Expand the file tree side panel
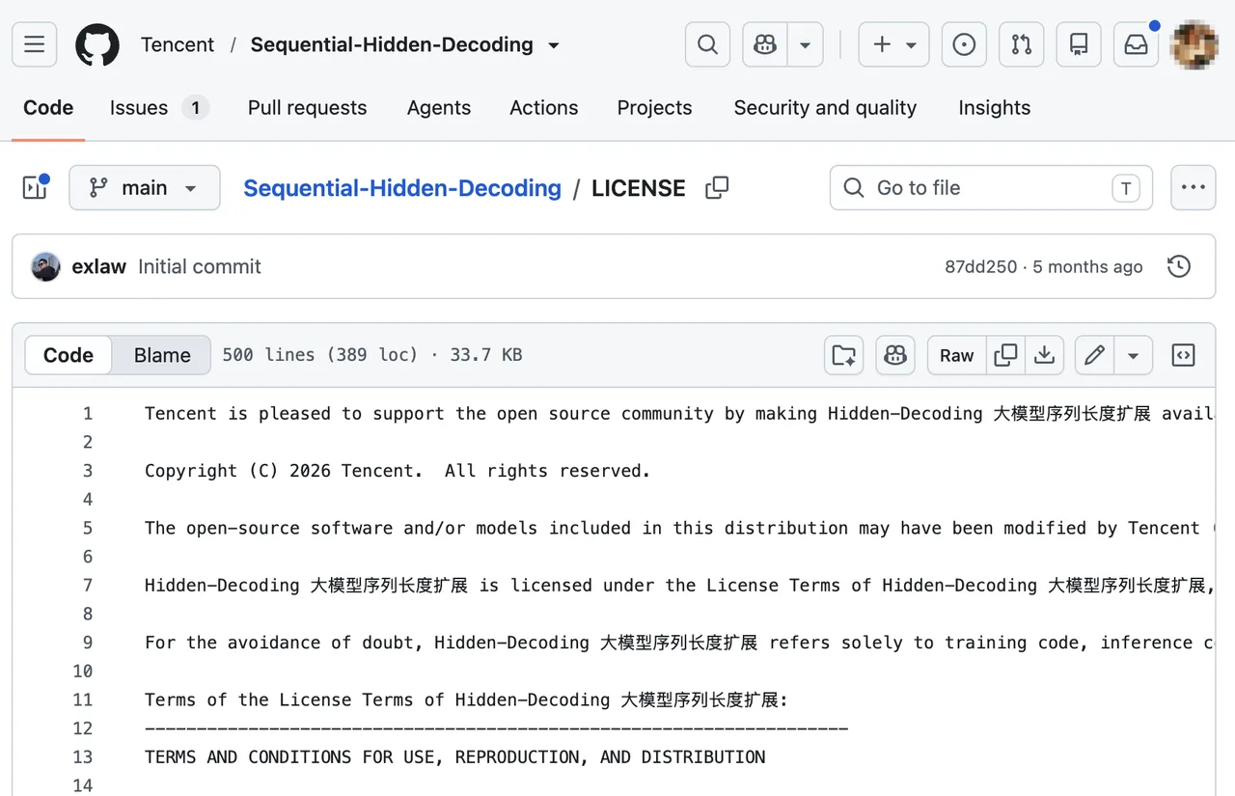Image resolution: width=1235 pixels, height=796 pixels. pyautogui.click(x=35, y=187)
